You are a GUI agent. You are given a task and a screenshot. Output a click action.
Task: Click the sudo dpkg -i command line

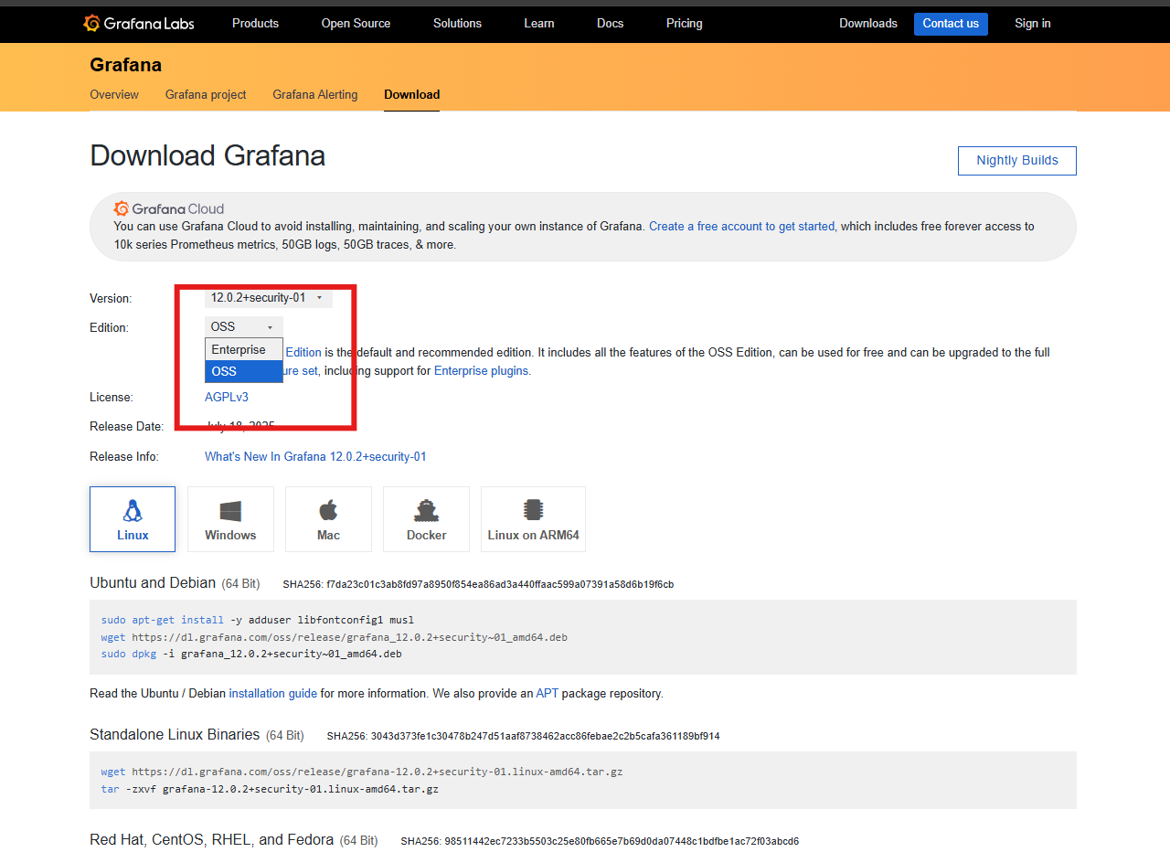click(x=251, y=654)
